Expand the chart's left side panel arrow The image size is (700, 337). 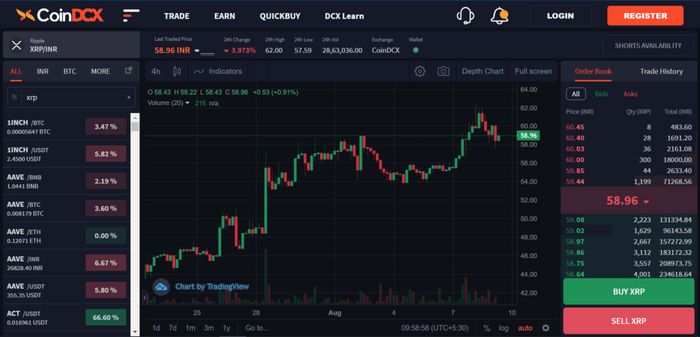[144, 297]
